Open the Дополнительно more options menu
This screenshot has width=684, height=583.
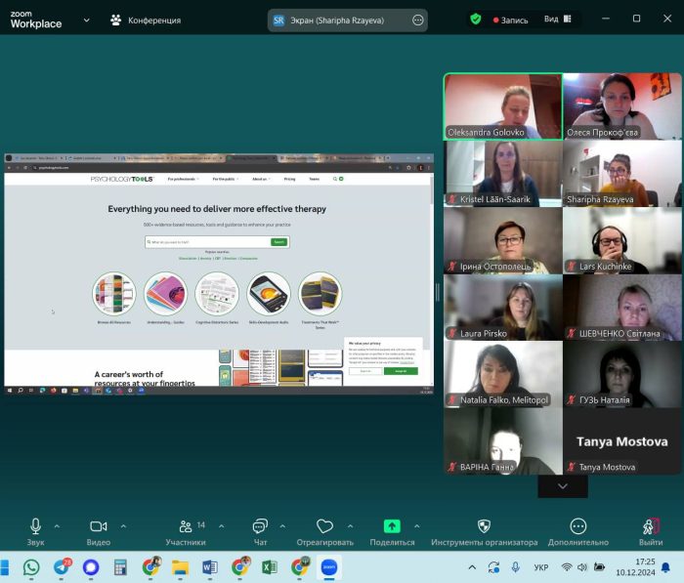click(578, 527)
